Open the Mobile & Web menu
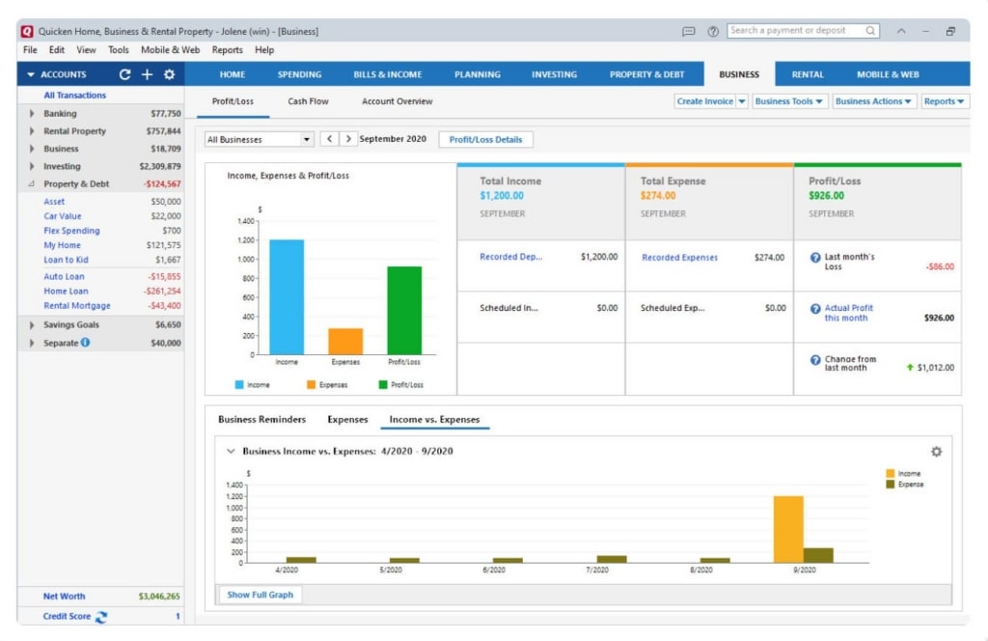The height and width of the screenshot is (641, 988). tap(170, 50)
